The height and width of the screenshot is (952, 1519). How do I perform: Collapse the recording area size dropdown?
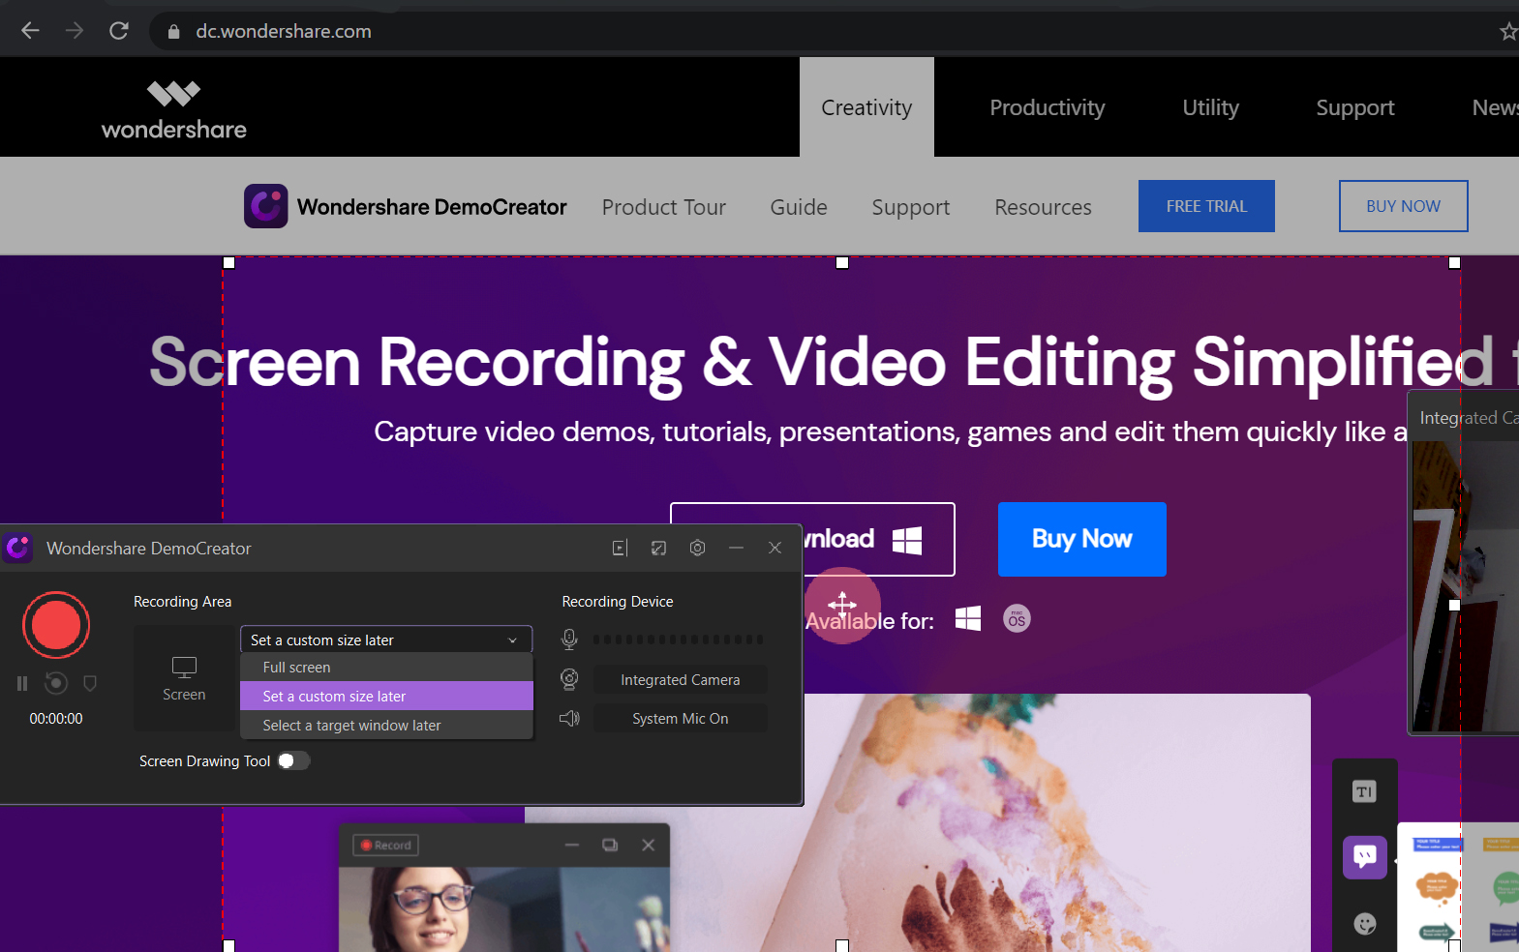pos(512,640)
